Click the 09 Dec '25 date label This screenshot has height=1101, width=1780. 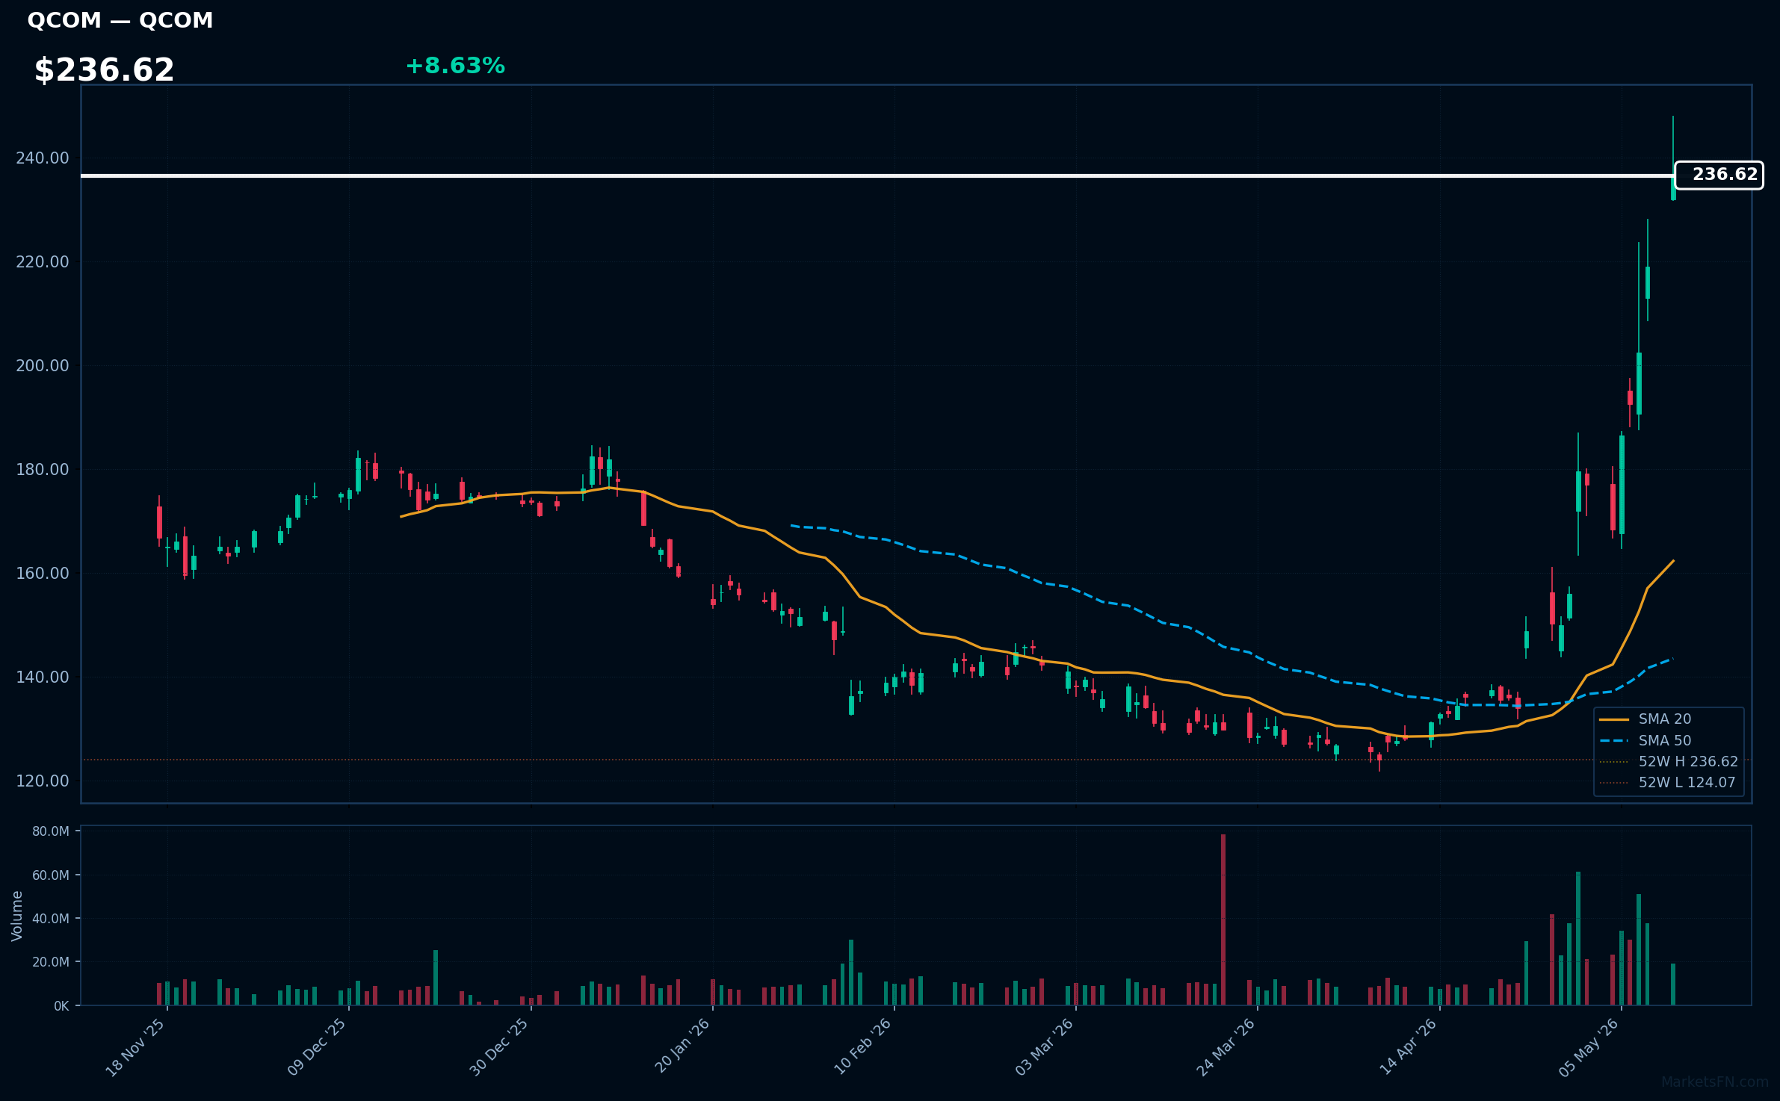point(317,1047)
